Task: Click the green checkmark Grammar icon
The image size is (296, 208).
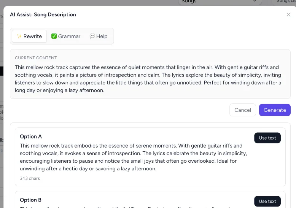Action: click(54, 37)
